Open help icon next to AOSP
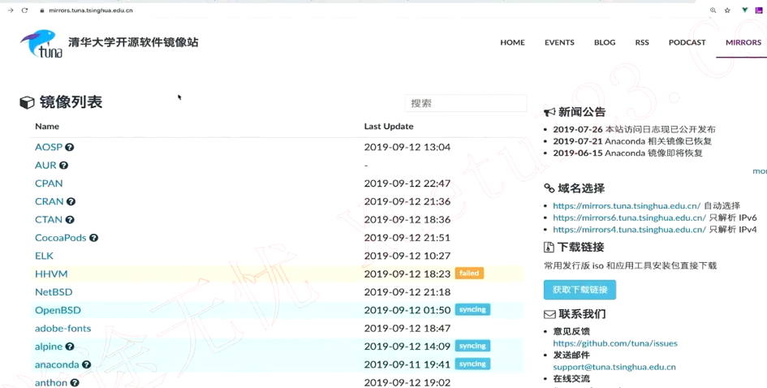This screenshot has height=388, width=767. point(70,147)
